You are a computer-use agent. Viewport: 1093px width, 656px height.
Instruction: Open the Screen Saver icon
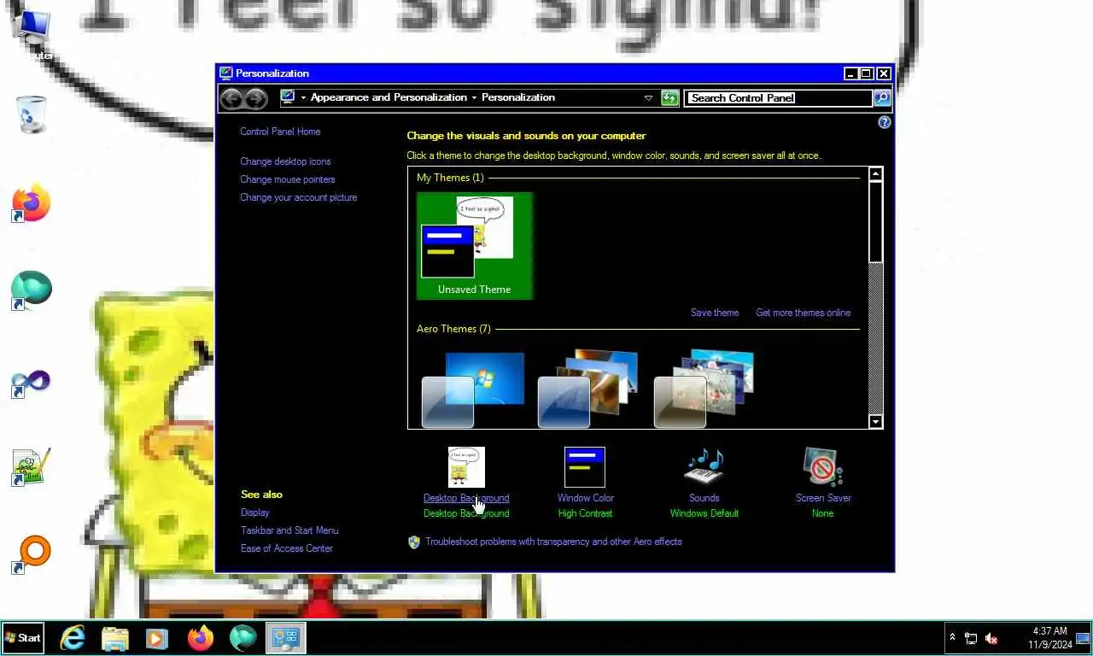tap(822, 467)
